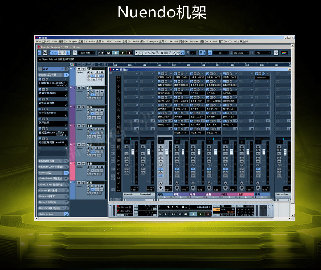Open the snap type grid dropdown
Screen dimensions: 321x270
coord(221,53)
